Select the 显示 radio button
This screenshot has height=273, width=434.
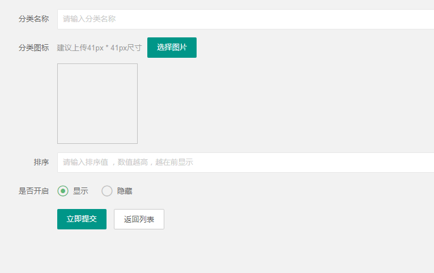pyautogui.click(x=63, y=191)
